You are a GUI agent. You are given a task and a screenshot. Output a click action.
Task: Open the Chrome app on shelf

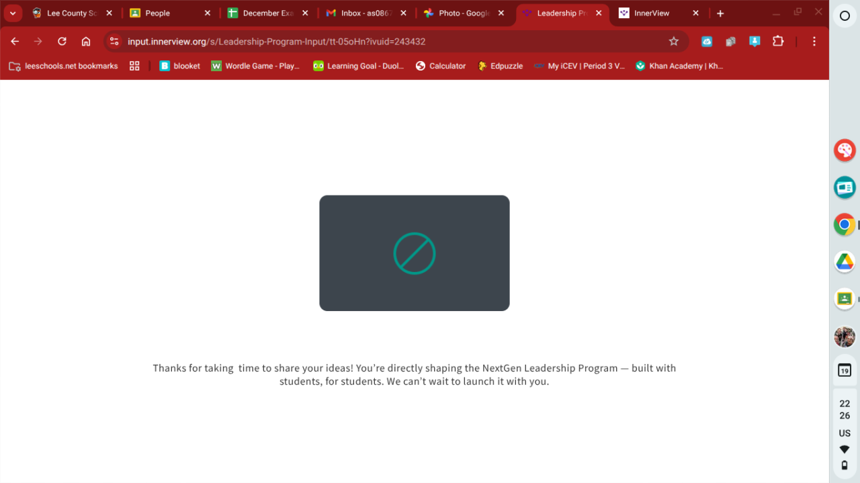click(x=845, y=224)
